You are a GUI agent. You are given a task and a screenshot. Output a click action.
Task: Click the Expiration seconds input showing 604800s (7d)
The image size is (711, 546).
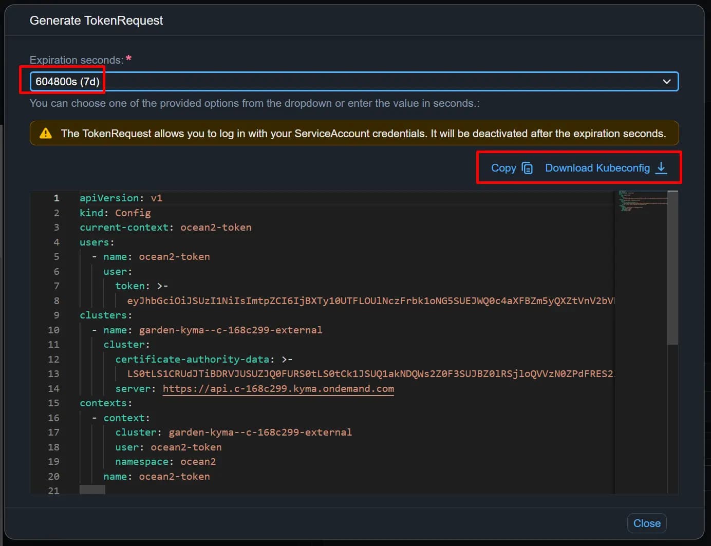pyautogui.click(x=354, y=82)
